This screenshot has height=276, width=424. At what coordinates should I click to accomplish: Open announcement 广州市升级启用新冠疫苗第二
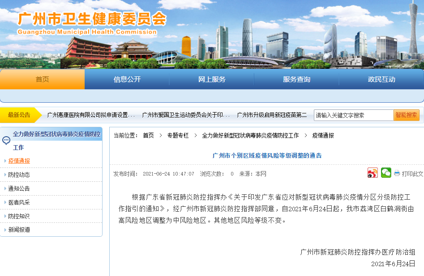click(x=272, y=115)
